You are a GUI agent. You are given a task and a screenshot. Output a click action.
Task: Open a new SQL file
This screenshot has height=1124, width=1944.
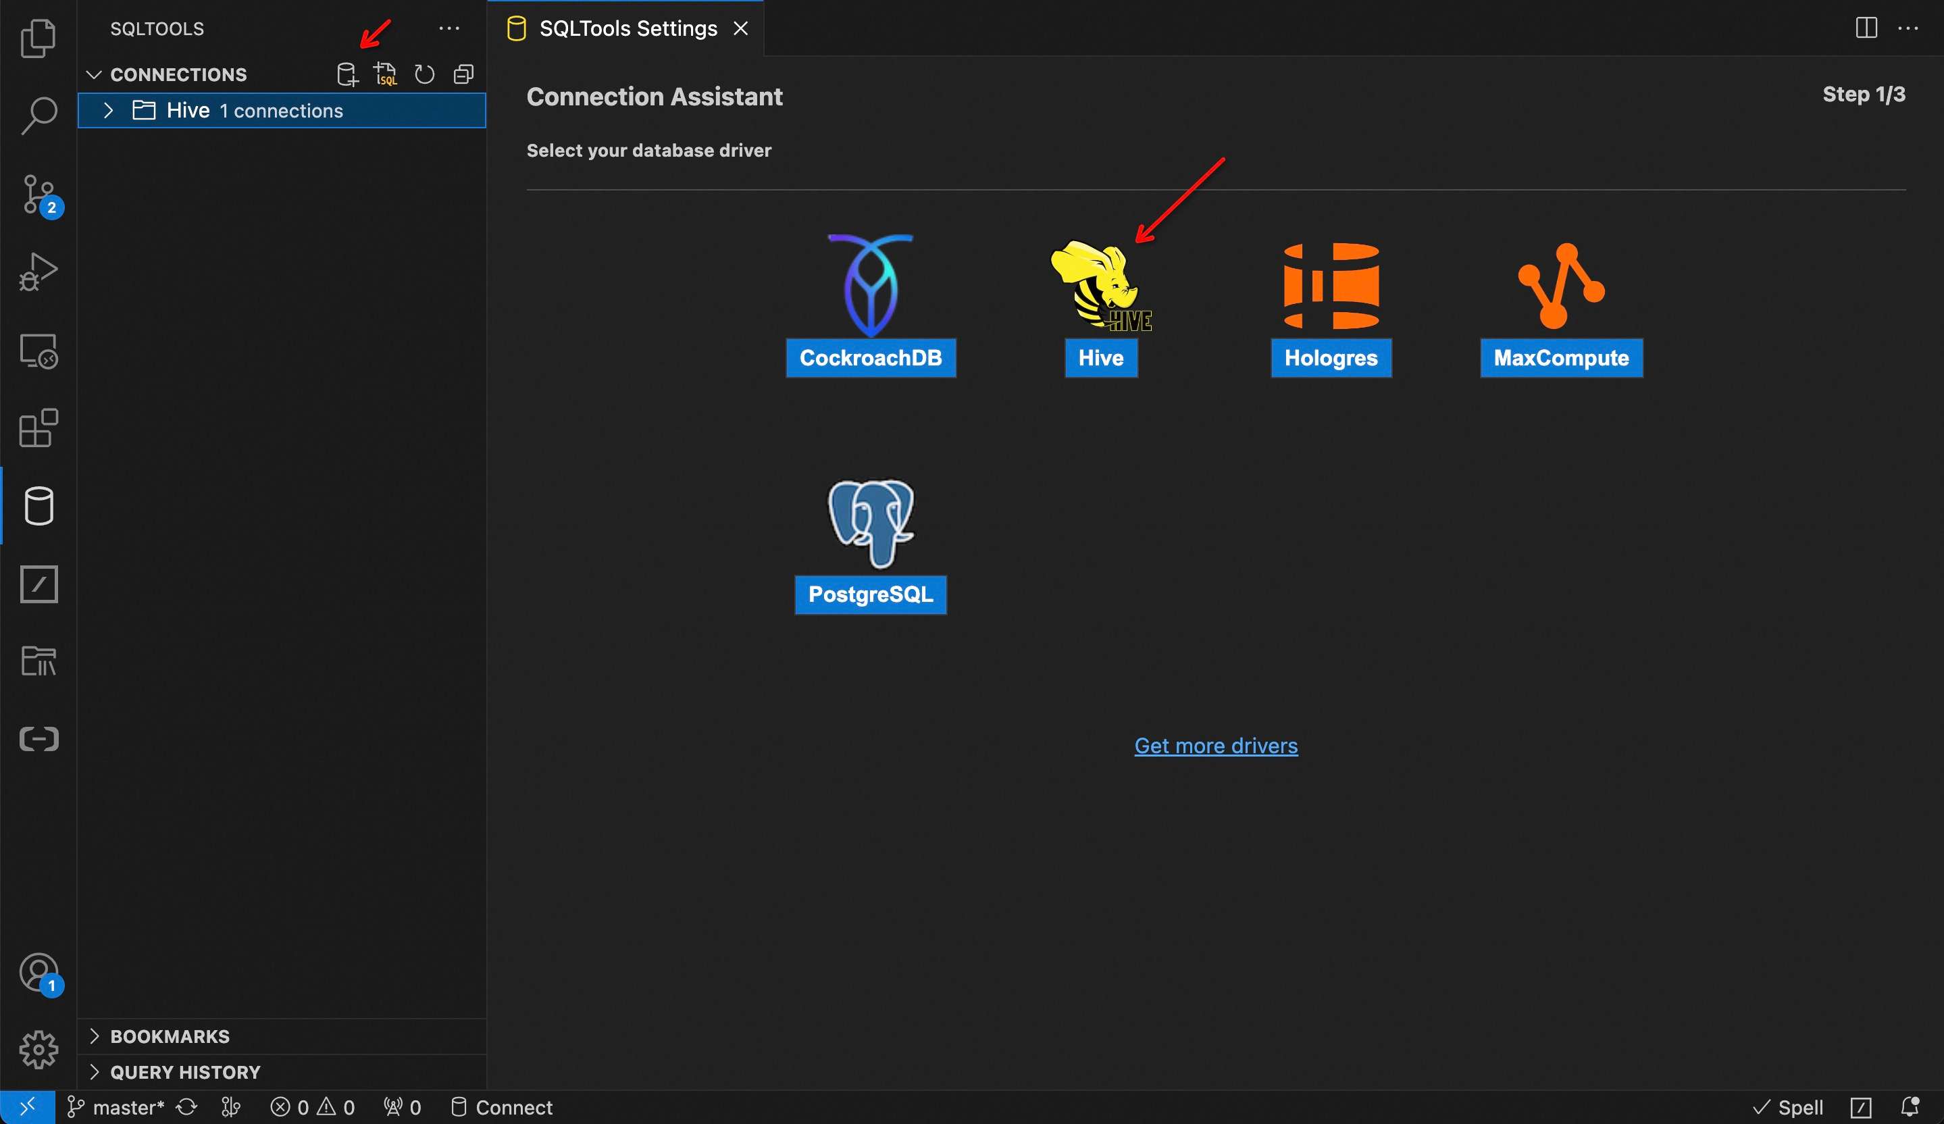385,74
